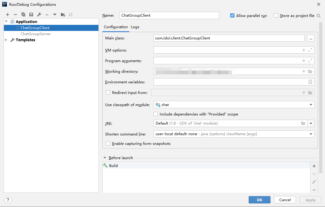The width and height of the screenshot is (325, 207).
Task: Select the Build task in Before launch
Action: pos(206,165)
